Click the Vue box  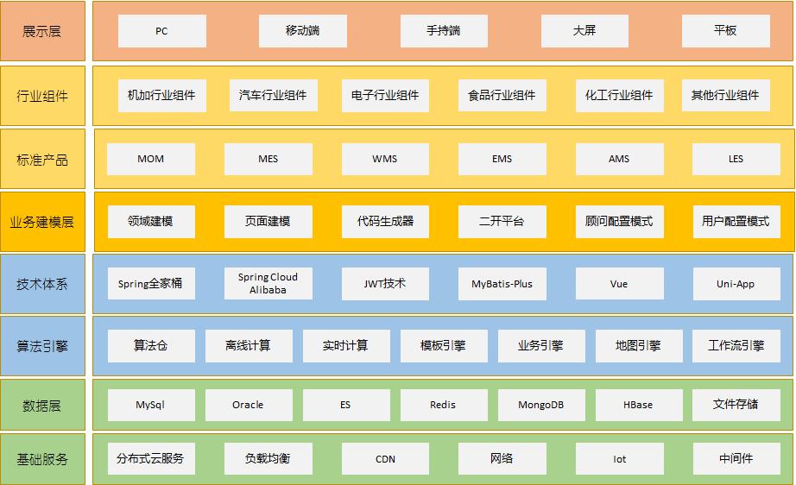619,284
